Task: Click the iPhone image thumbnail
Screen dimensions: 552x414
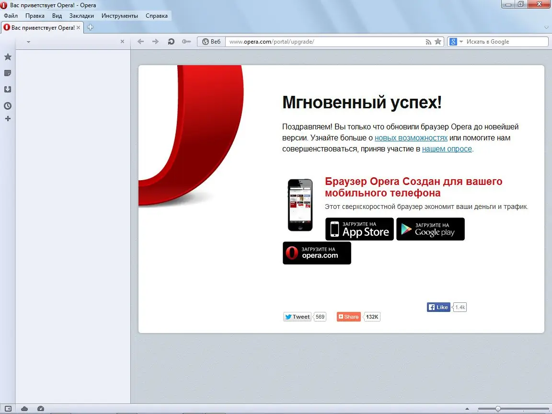Action: coord(300,205)
